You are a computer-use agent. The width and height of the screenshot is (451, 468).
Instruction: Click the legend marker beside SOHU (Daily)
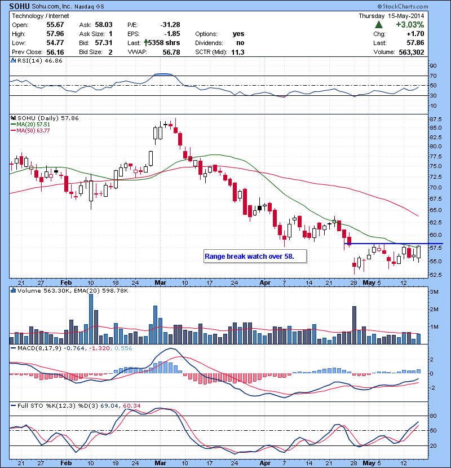coord(12,118)
